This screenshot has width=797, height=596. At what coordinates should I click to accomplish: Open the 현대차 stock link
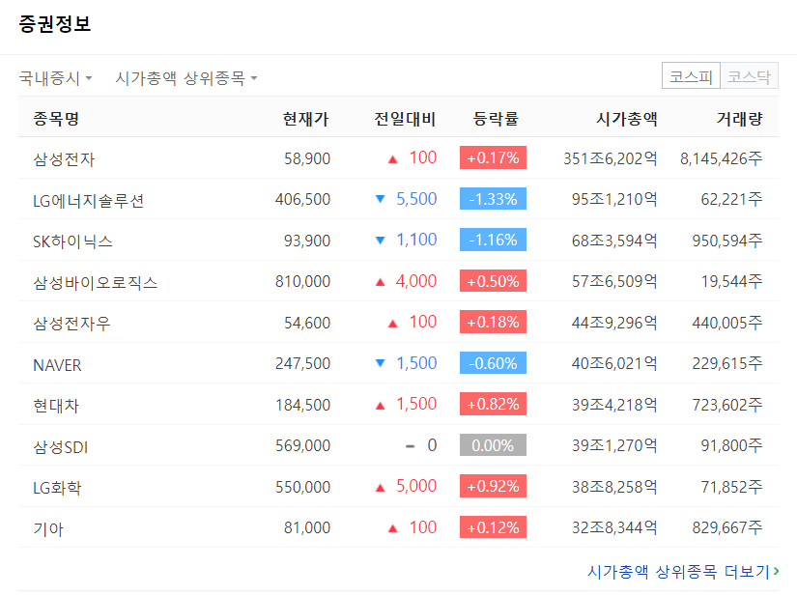pos(56,406)
